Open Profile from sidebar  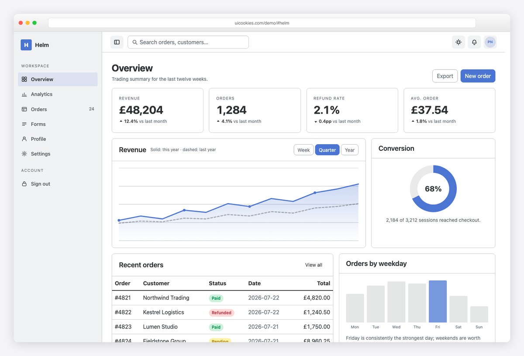pos(58,139)
